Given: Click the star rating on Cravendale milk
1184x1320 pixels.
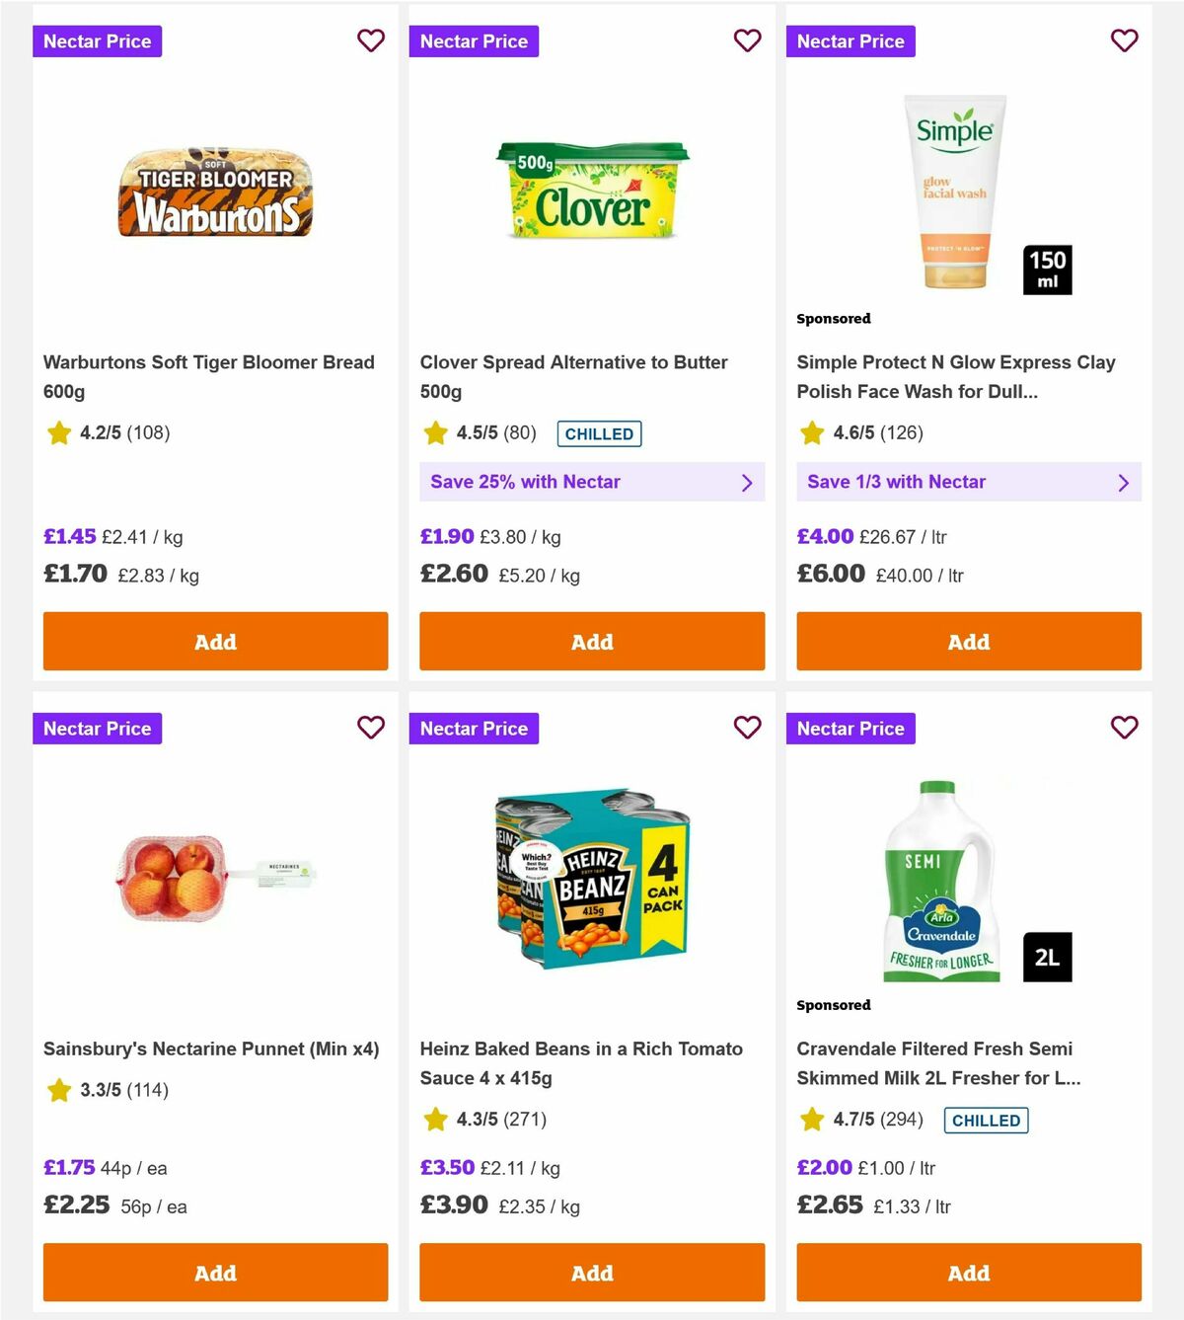Looking at the screenshot, I should click(812, 1120).
